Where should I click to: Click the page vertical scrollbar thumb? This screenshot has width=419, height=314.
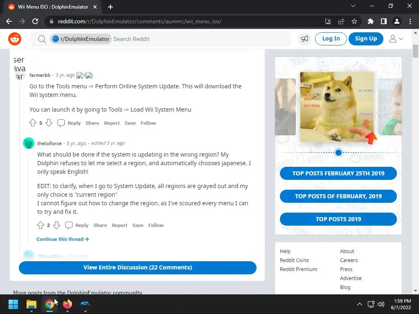pos(415,51)
